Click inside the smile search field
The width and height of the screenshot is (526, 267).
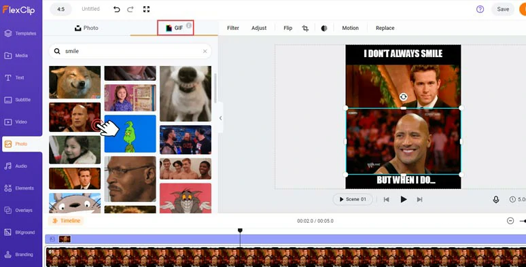[x=131, y=52]
